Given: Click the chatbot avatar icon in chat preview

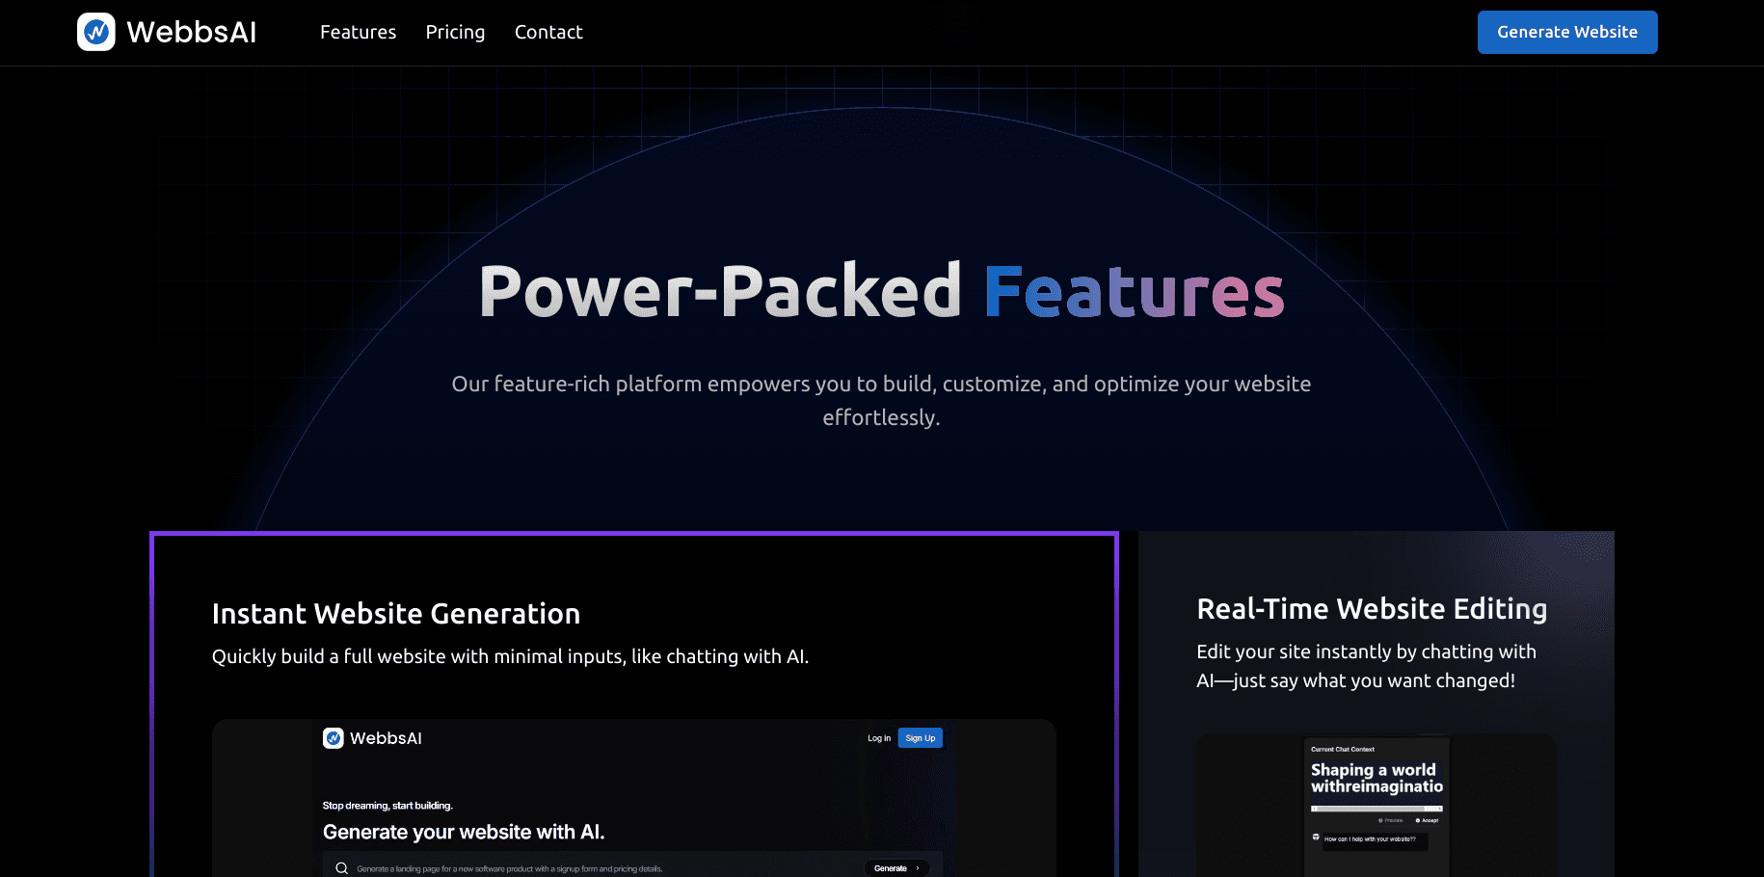Looking at the screenshot, I should click(1316, 837).
